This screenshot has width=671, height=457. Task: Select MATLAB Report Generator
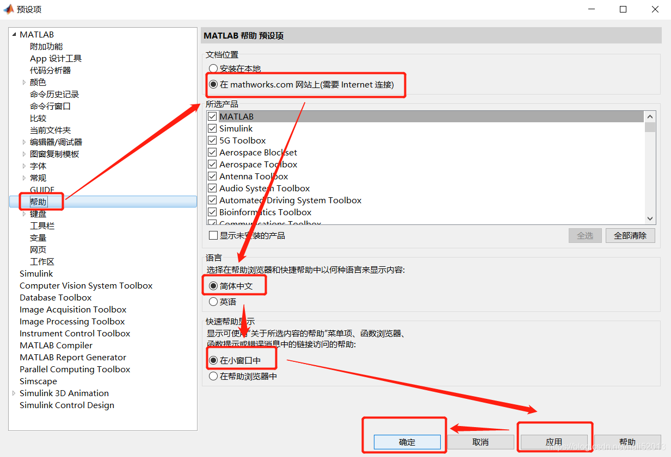tap(73, 358)
